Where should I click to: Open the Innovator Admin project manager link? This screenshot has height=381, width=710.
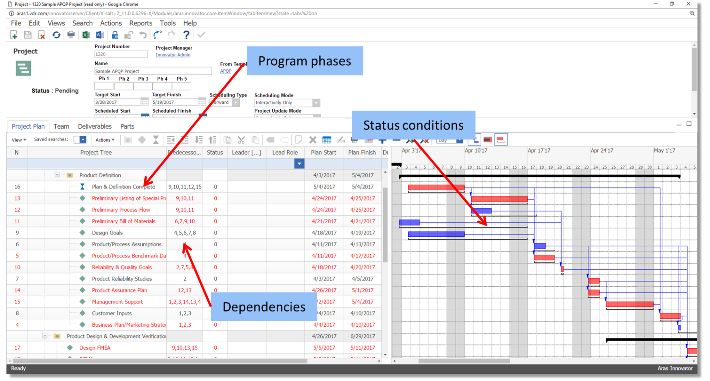point(173,55)
